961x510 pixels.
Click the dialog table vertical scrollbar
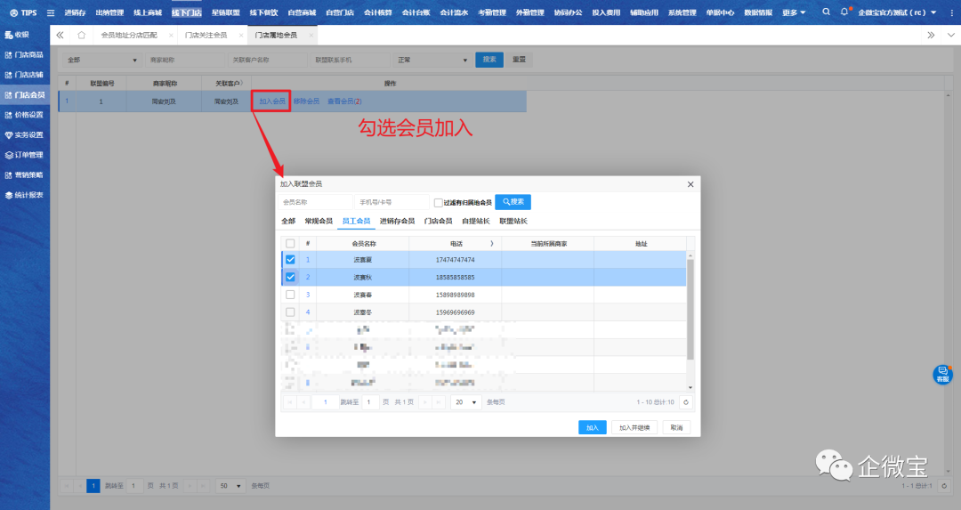690,312
